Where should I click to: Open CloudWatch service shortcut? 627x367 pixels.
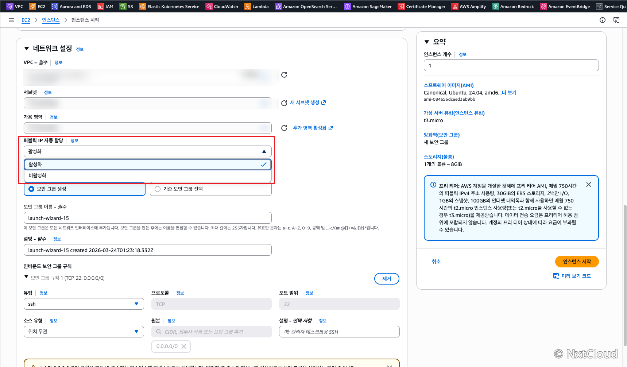[222, 6]
